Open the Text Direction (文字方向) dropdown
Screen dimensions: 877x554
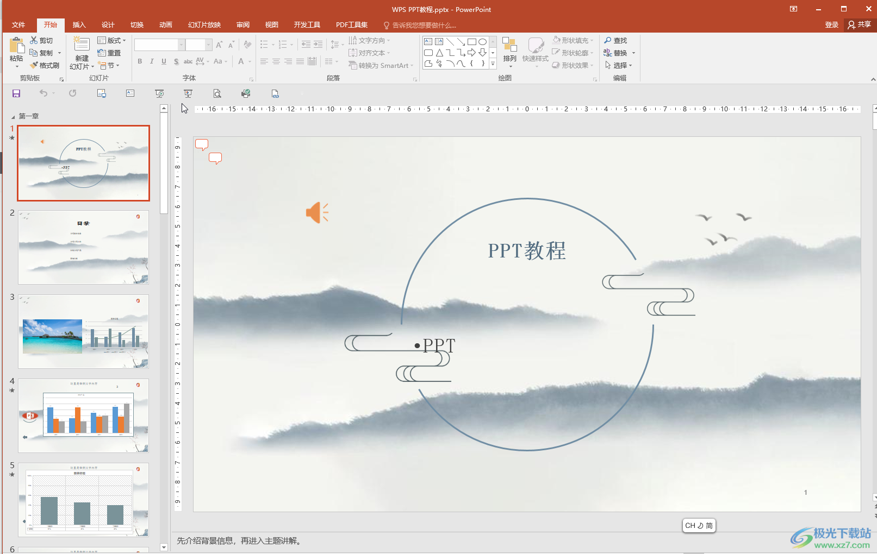[x=369, y=40]
